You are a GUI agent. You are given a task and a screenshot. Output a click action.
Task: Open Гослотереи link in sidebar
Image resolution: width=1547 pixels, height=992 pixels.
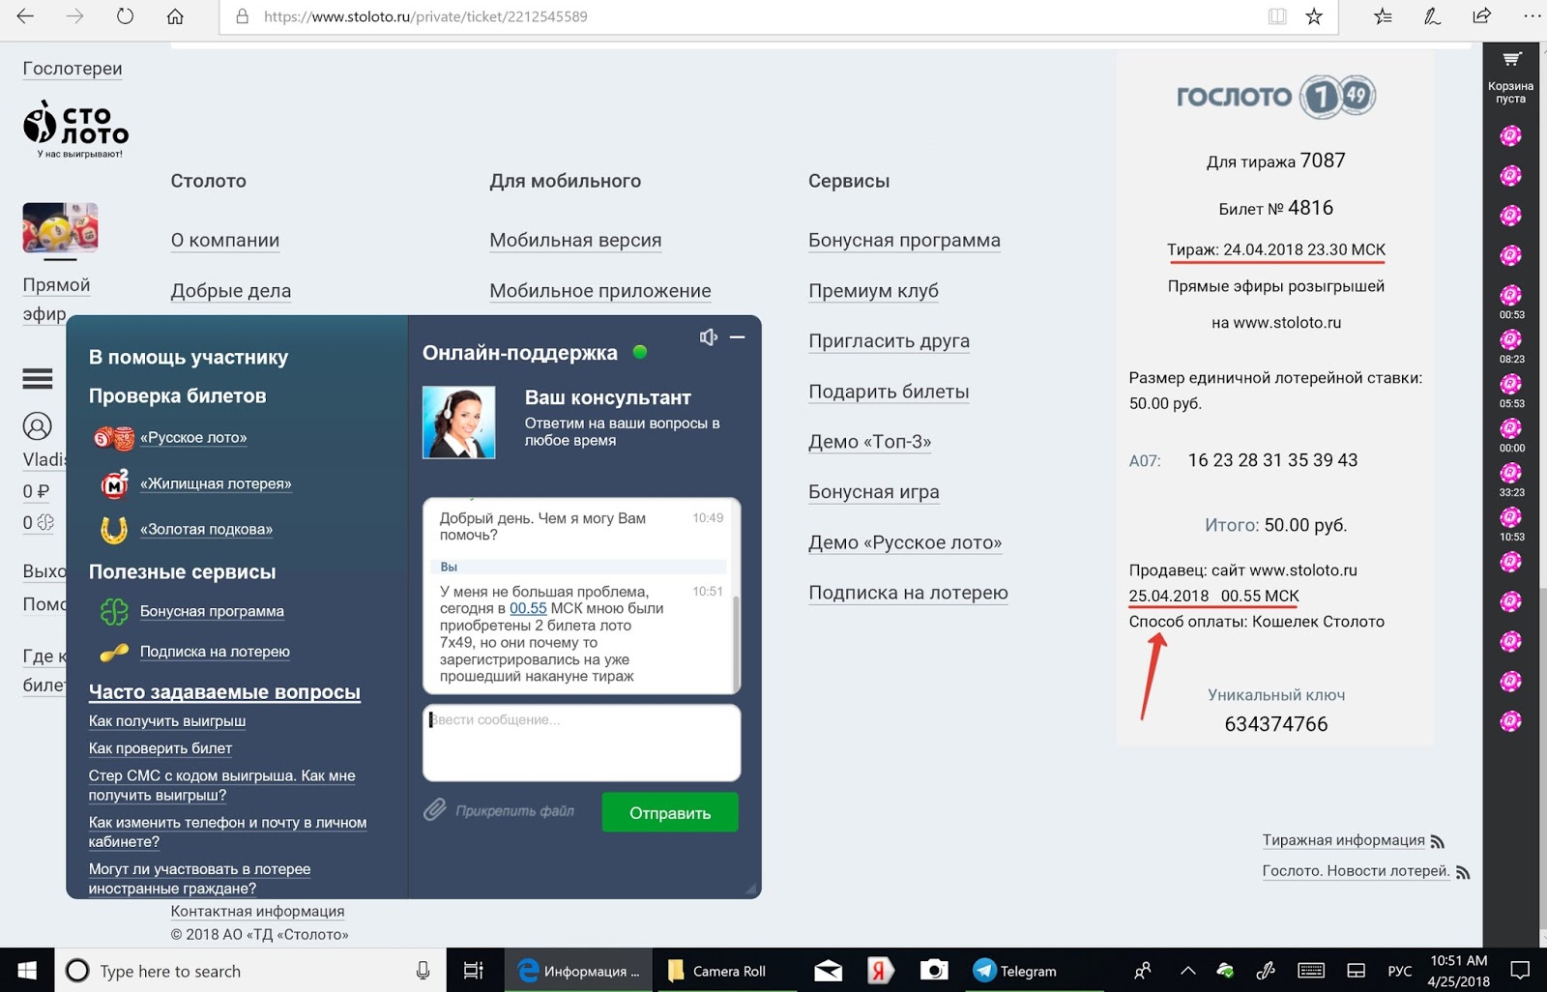point(73,68)
